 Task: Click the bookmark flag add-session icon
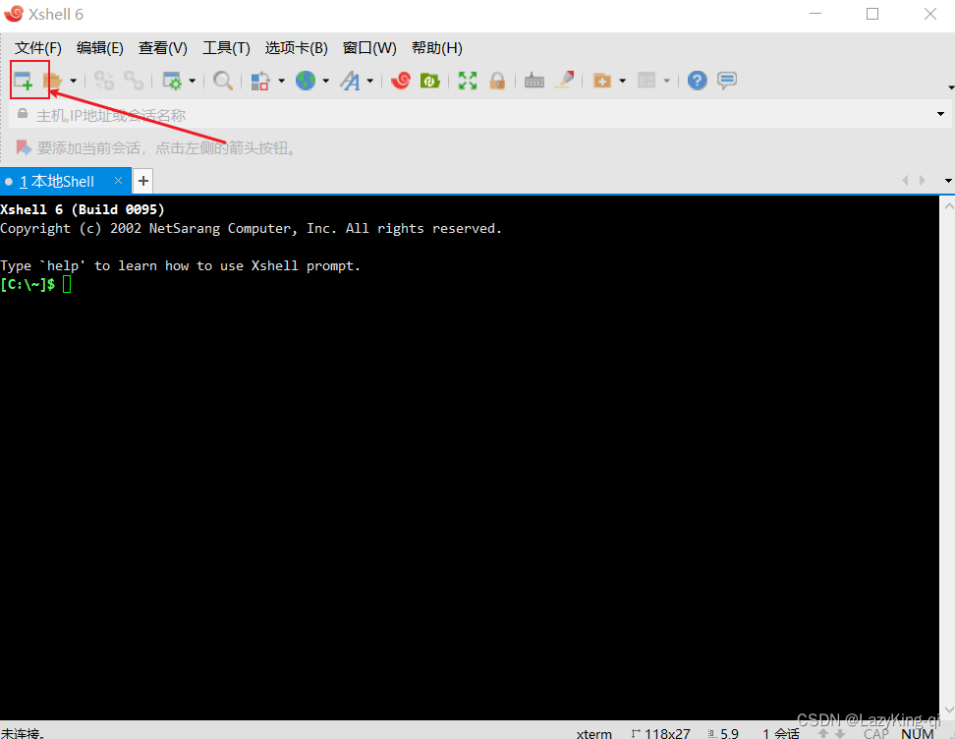tap(24, 147)
